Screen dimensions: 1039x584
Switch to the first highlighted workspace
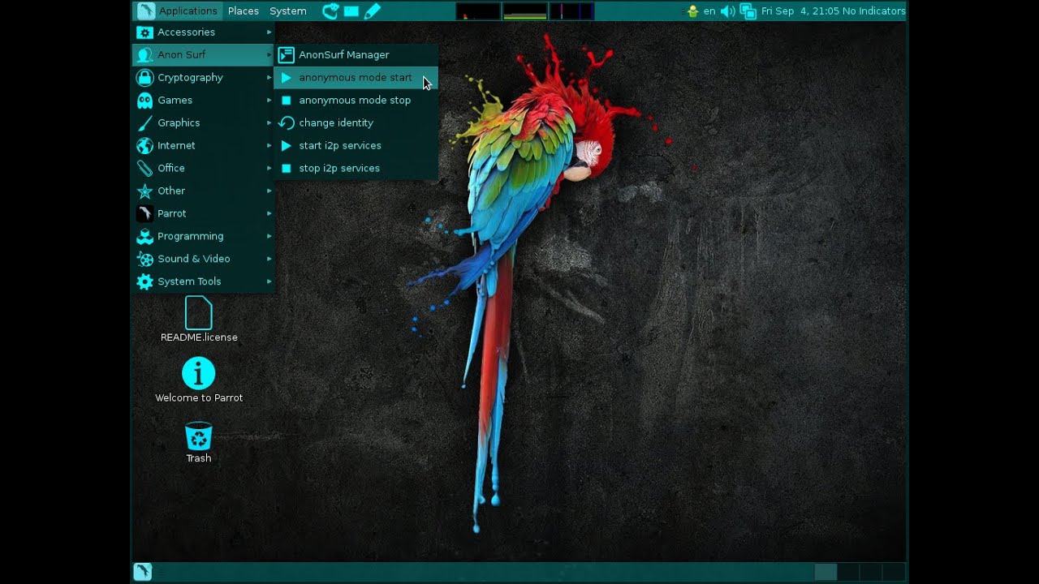pos(826,572)
